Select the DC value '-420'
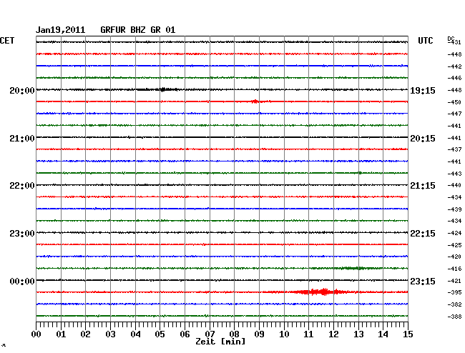 454,257
